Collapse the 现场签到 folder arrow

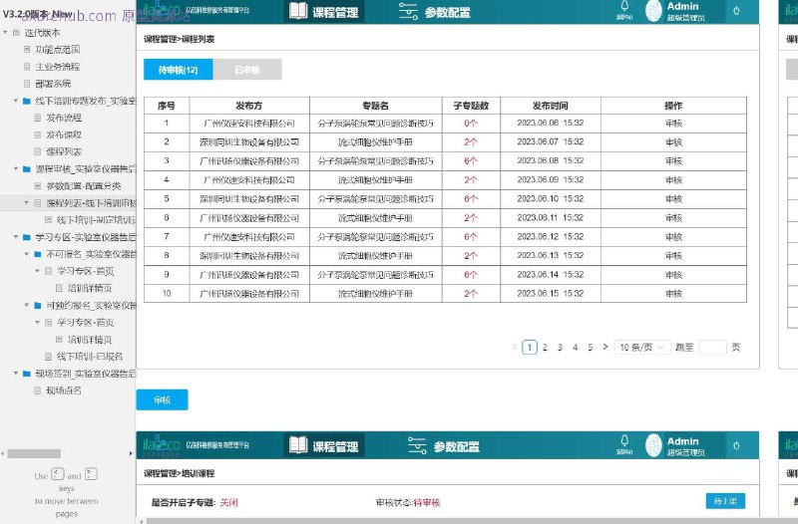pos(16,374)
